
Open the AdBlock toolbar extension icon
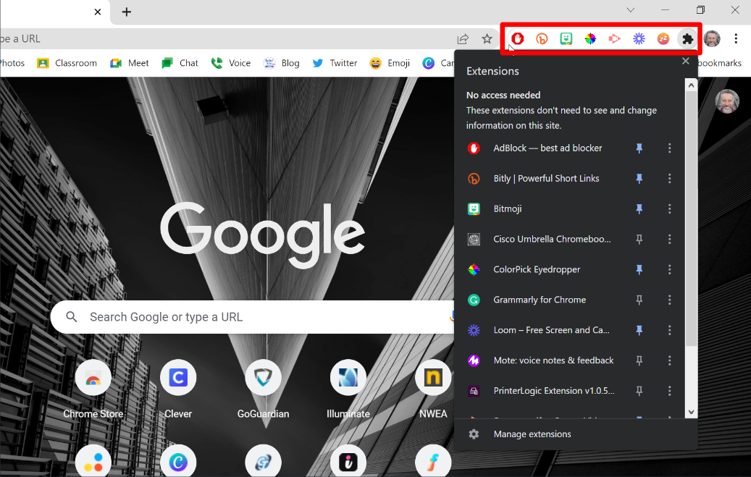point(517,39)
